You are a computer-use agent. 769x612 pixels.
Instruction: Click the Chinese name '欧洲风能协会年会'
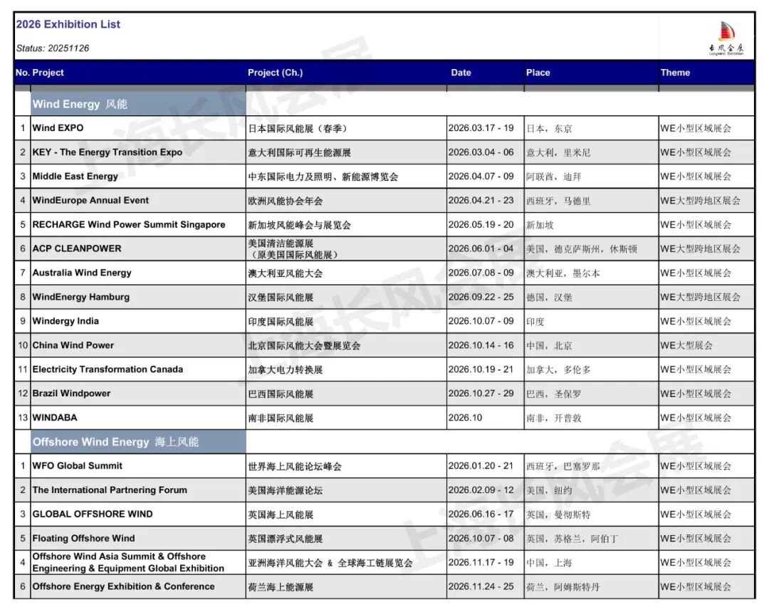click(x=285, y=201)
